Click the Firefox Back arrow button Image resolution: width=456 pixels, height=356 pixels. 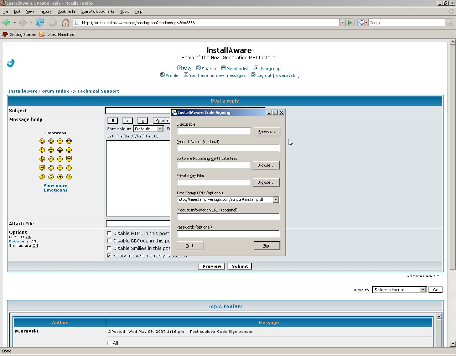coord(6,22)
